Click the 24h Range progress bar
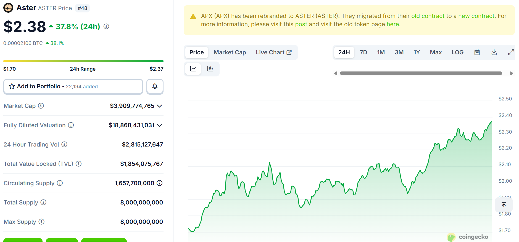This screenshot has width=519, height=242. [x=83, y=61]
